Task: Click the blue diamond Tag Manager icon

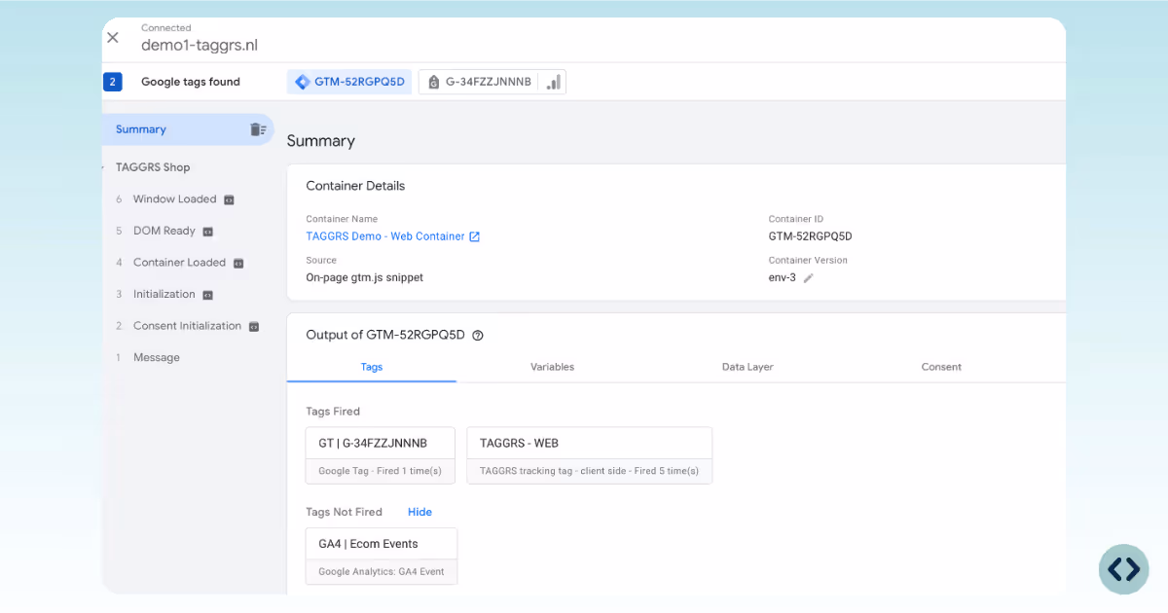Action: click(303, 82)
